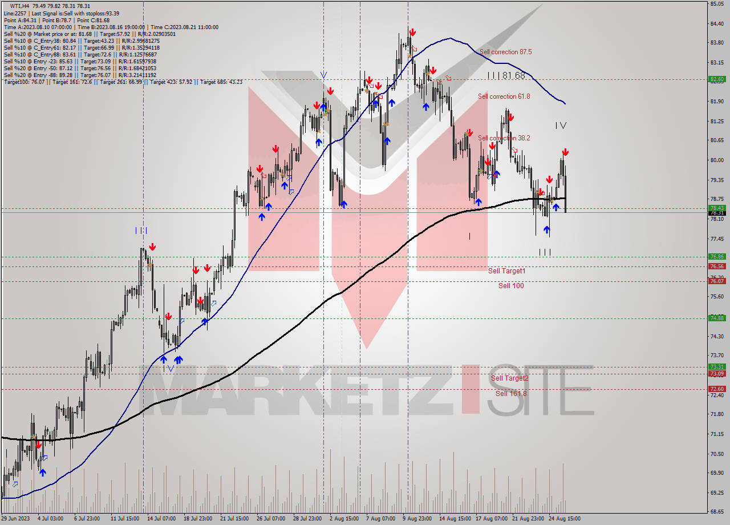730x525 pixels.
Task: Click the '21 Jul 15:00' time label
Action: click(233, 519)
